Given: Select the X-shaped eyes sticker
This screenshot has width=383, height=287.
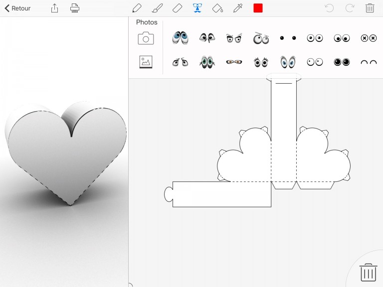Looking at the screenshot, I should (369, 38).
